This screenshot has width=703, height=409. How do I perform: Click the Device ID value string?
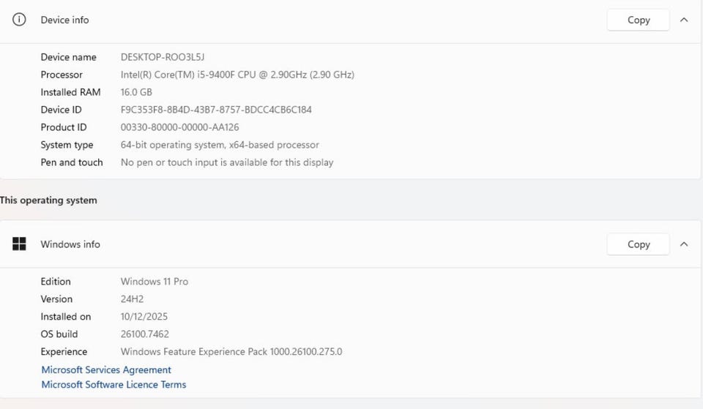pyautogui.click(x=216, y=110)
